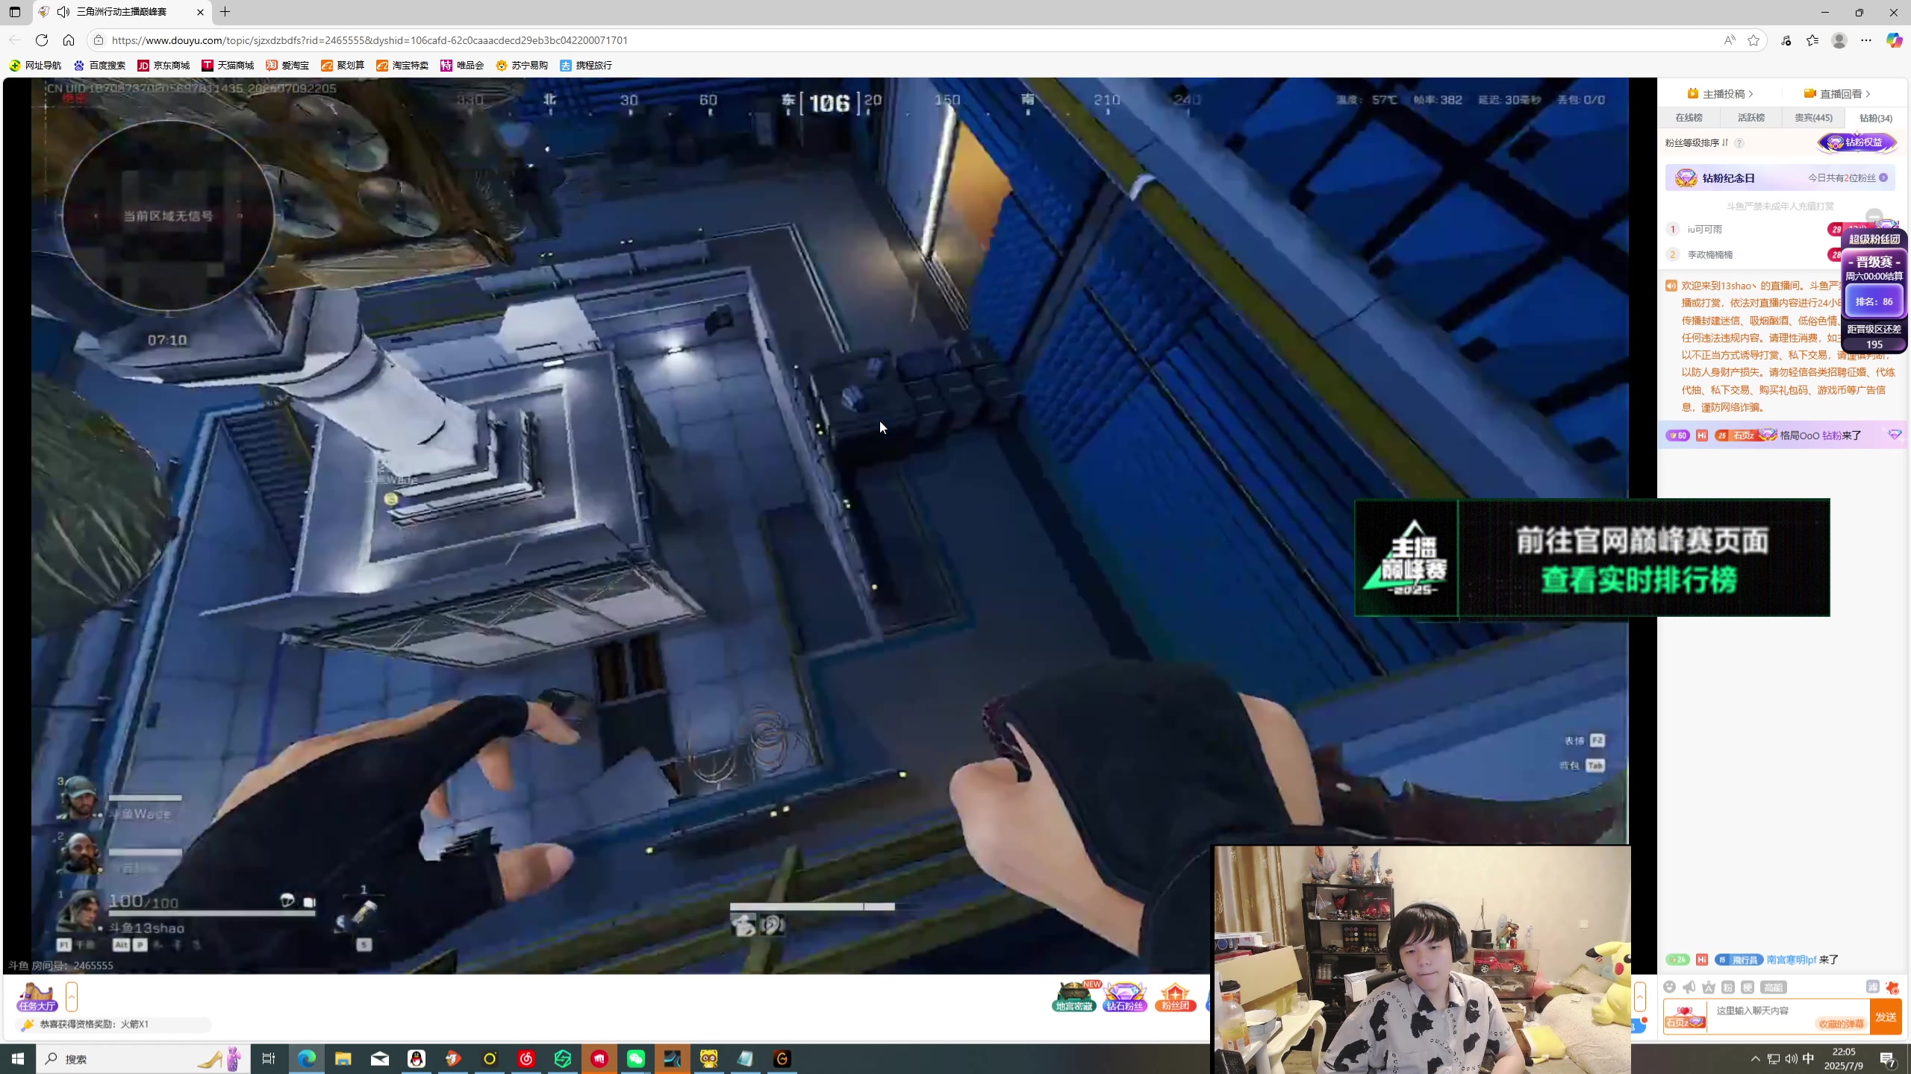Select fan 李政楠楠楠 in ranking list
The image size is (1911, 1074).
pos(1709,254)
